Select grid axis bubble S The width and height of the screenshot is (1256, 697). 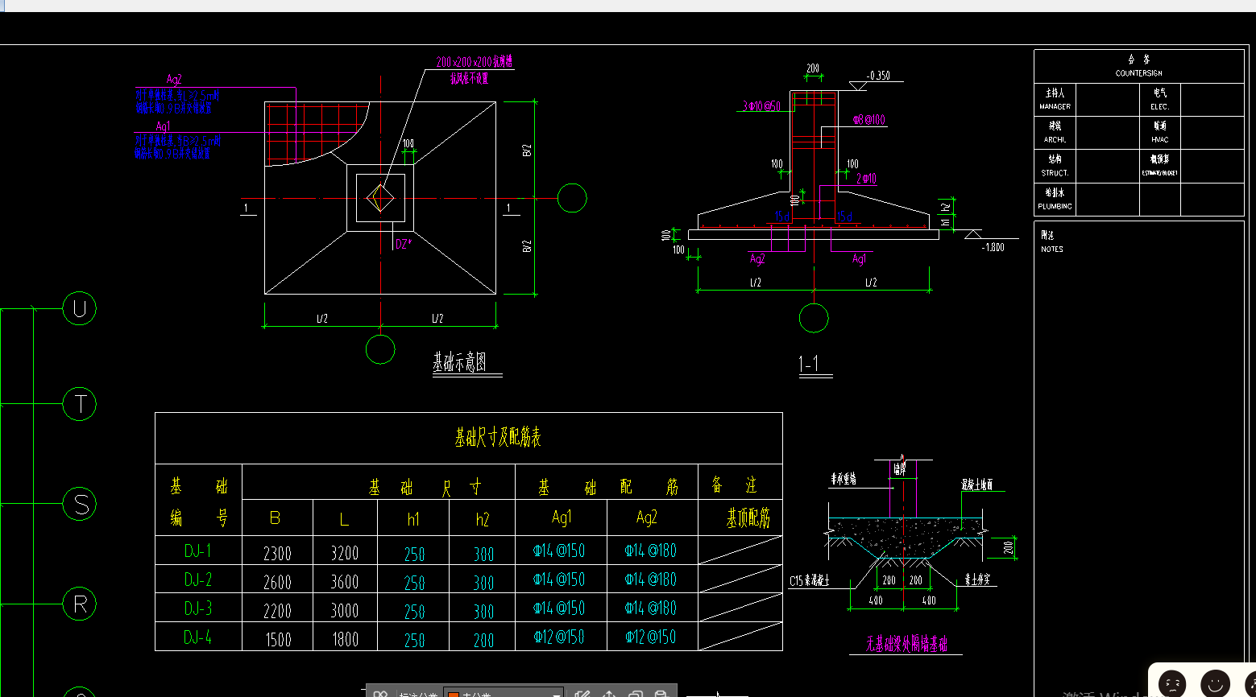(x=80, y=504)
